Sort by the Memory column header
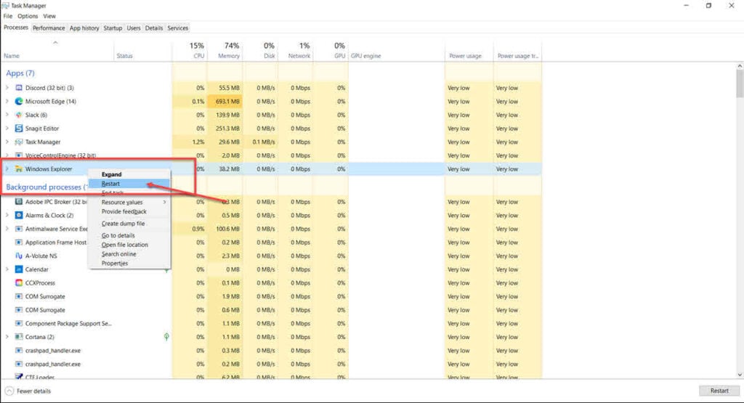 pos(225,50)
